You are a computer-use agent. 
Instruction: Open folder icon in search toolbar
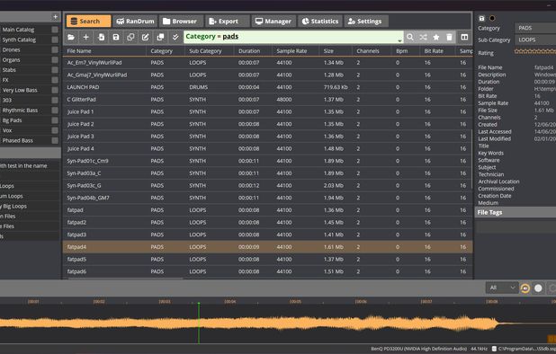71,37
